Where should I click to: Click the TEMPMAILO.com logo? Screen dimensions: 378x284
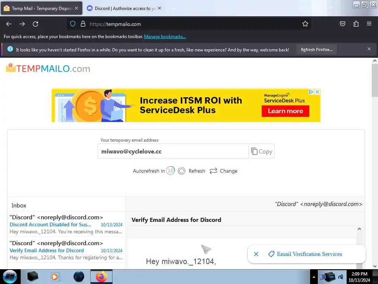(48, 68)
